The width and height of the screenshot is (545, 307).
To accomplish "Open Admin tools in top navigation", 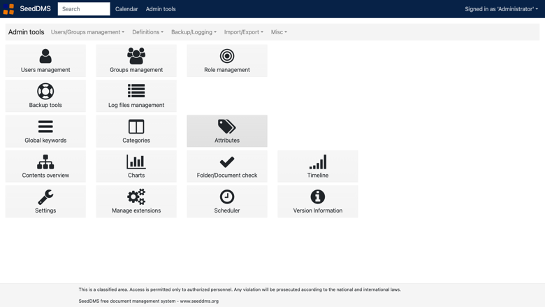I will tap(161, 9).
